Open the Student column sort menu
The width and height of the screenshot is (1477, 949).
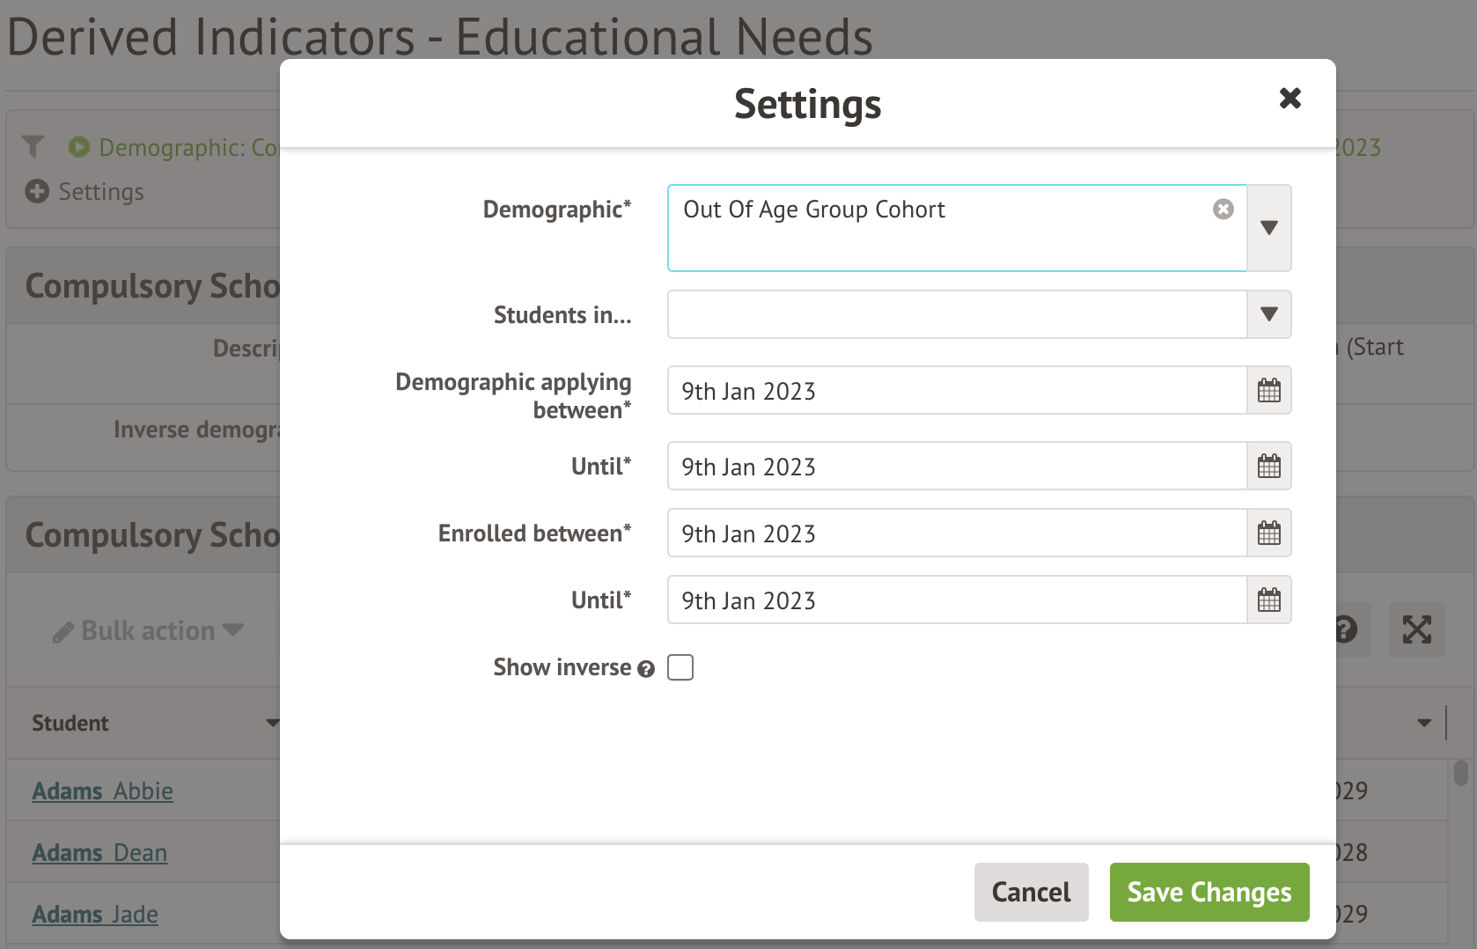[272, 723]
